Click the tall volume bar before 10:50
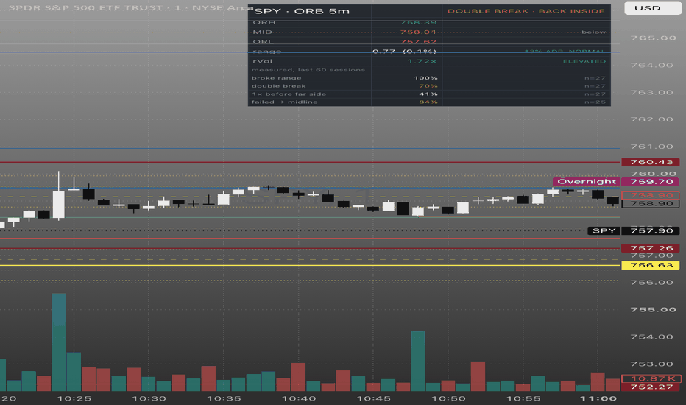The image size is (686, 405). [418, 361]
